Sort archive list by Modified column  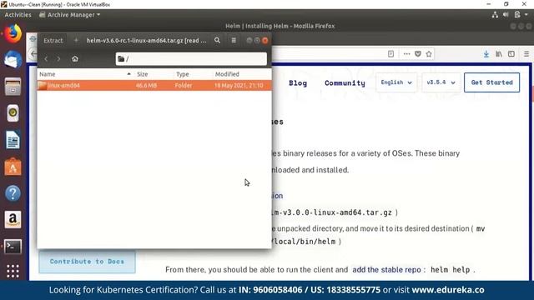242,74
